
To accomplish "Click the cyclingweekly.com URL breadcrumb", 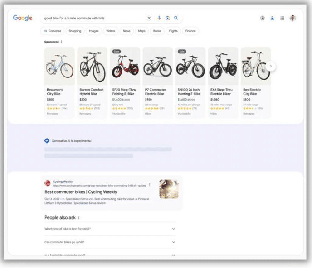I will [x=99, y=185].
